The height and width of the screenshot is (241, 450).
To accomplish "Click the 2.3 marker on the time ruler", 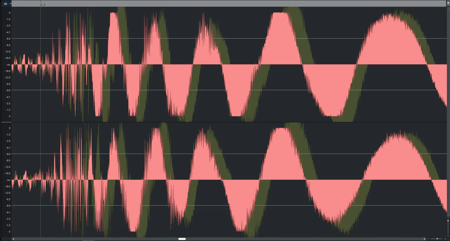I will [x=43, y=5].
